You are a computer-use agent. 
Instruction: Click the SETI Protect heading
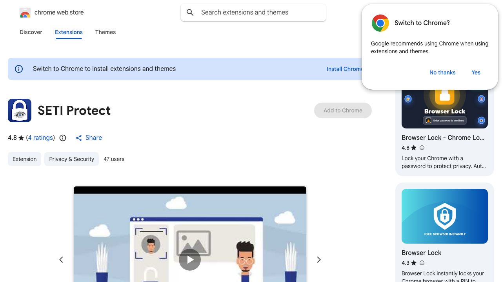[74, 110]
